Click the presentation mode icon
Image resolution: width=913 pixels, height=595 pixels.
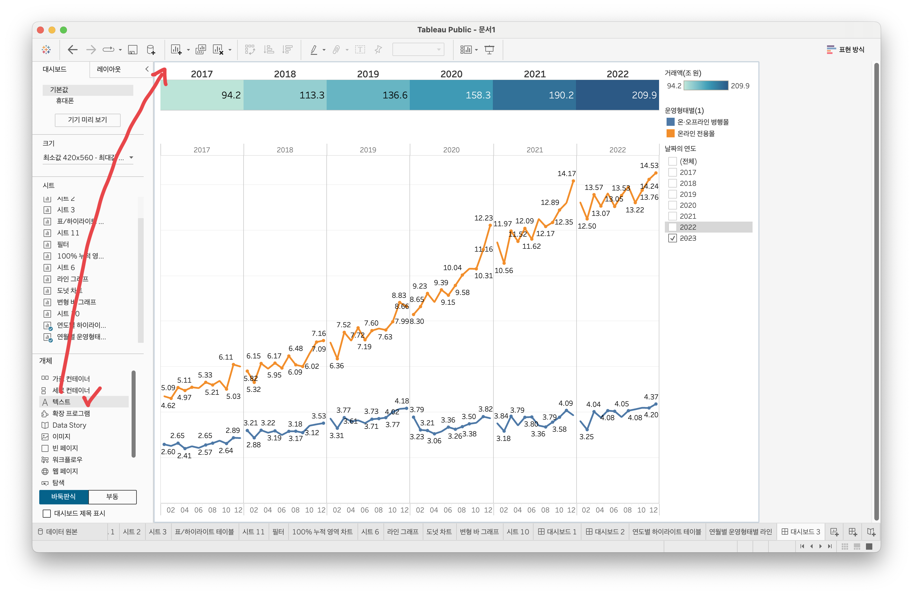click(489, 50)
